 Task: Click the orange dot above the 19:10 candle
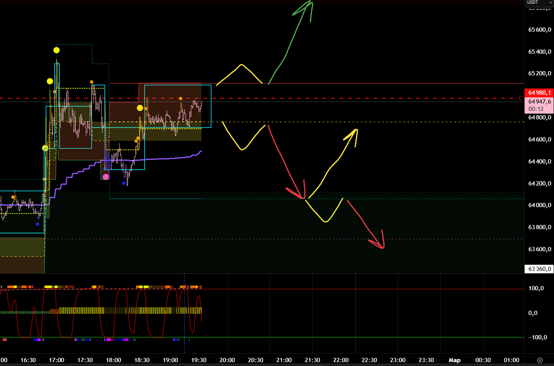coord(181,99)
